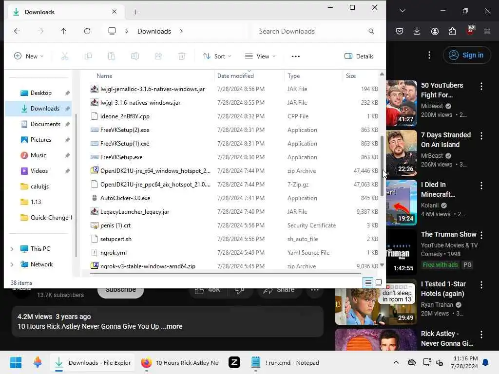Open Downloads in address bar breadcrumb
The height and width of the screenshot is (374, 499).
click(154, 31)
